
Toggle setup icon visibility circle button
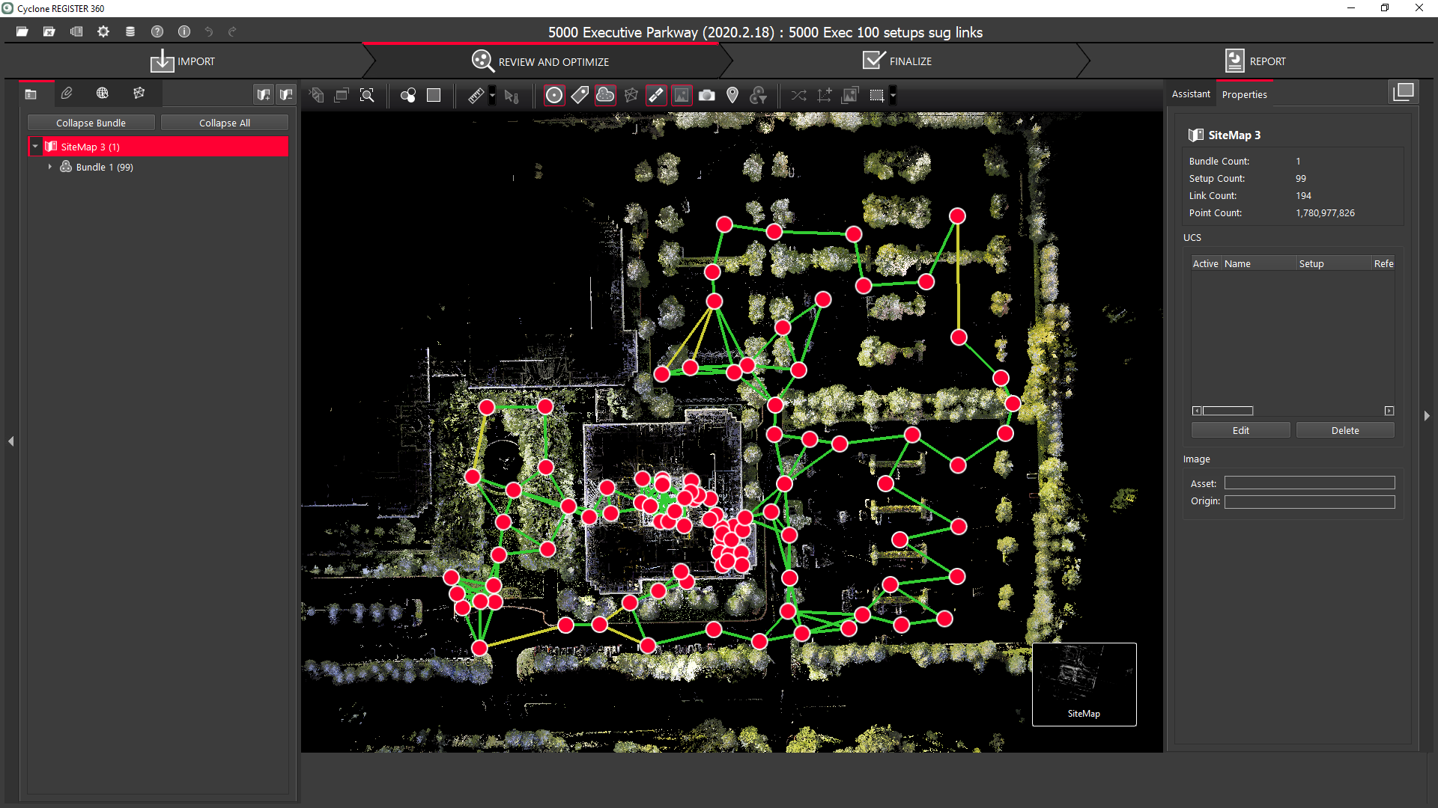coord(554,96)
